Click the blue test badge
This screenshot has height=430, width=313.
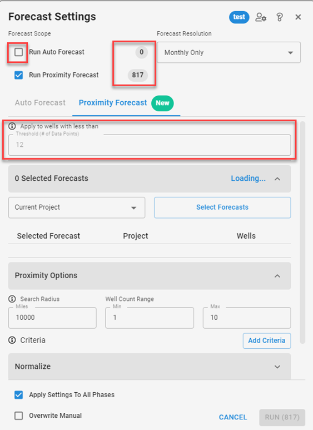239,17
